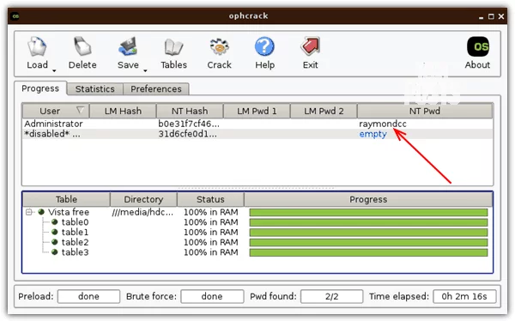The height and width of the screenshot is (321, 515).
Task: Sort by the User column header
Action: point(56,111)
